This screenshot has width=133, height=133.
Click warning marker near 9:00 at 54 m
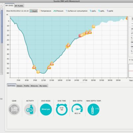(34, 67)
